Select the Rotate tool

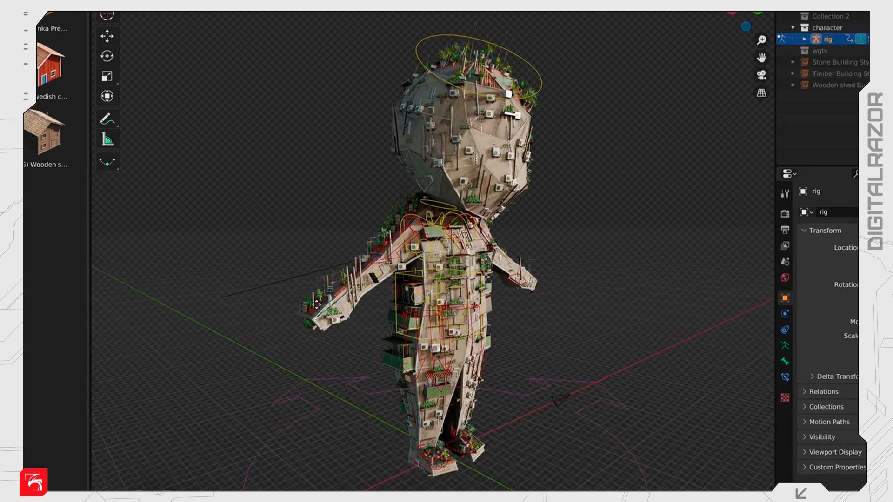(107, 56)
